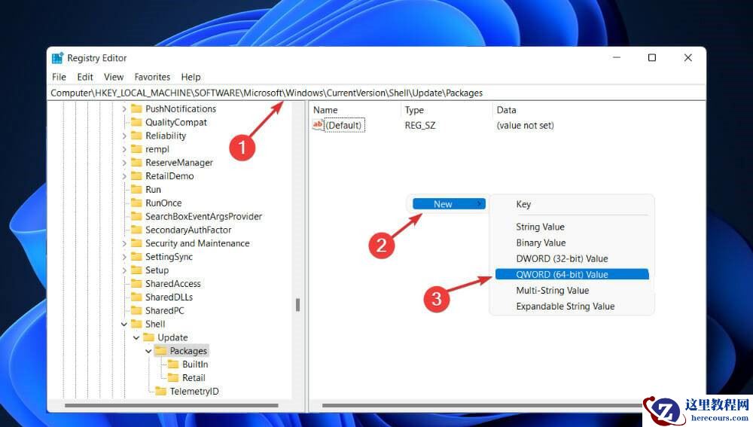Select the BuiltIn folder icon
The image size is (753, 427).
(x=173, y=364)
